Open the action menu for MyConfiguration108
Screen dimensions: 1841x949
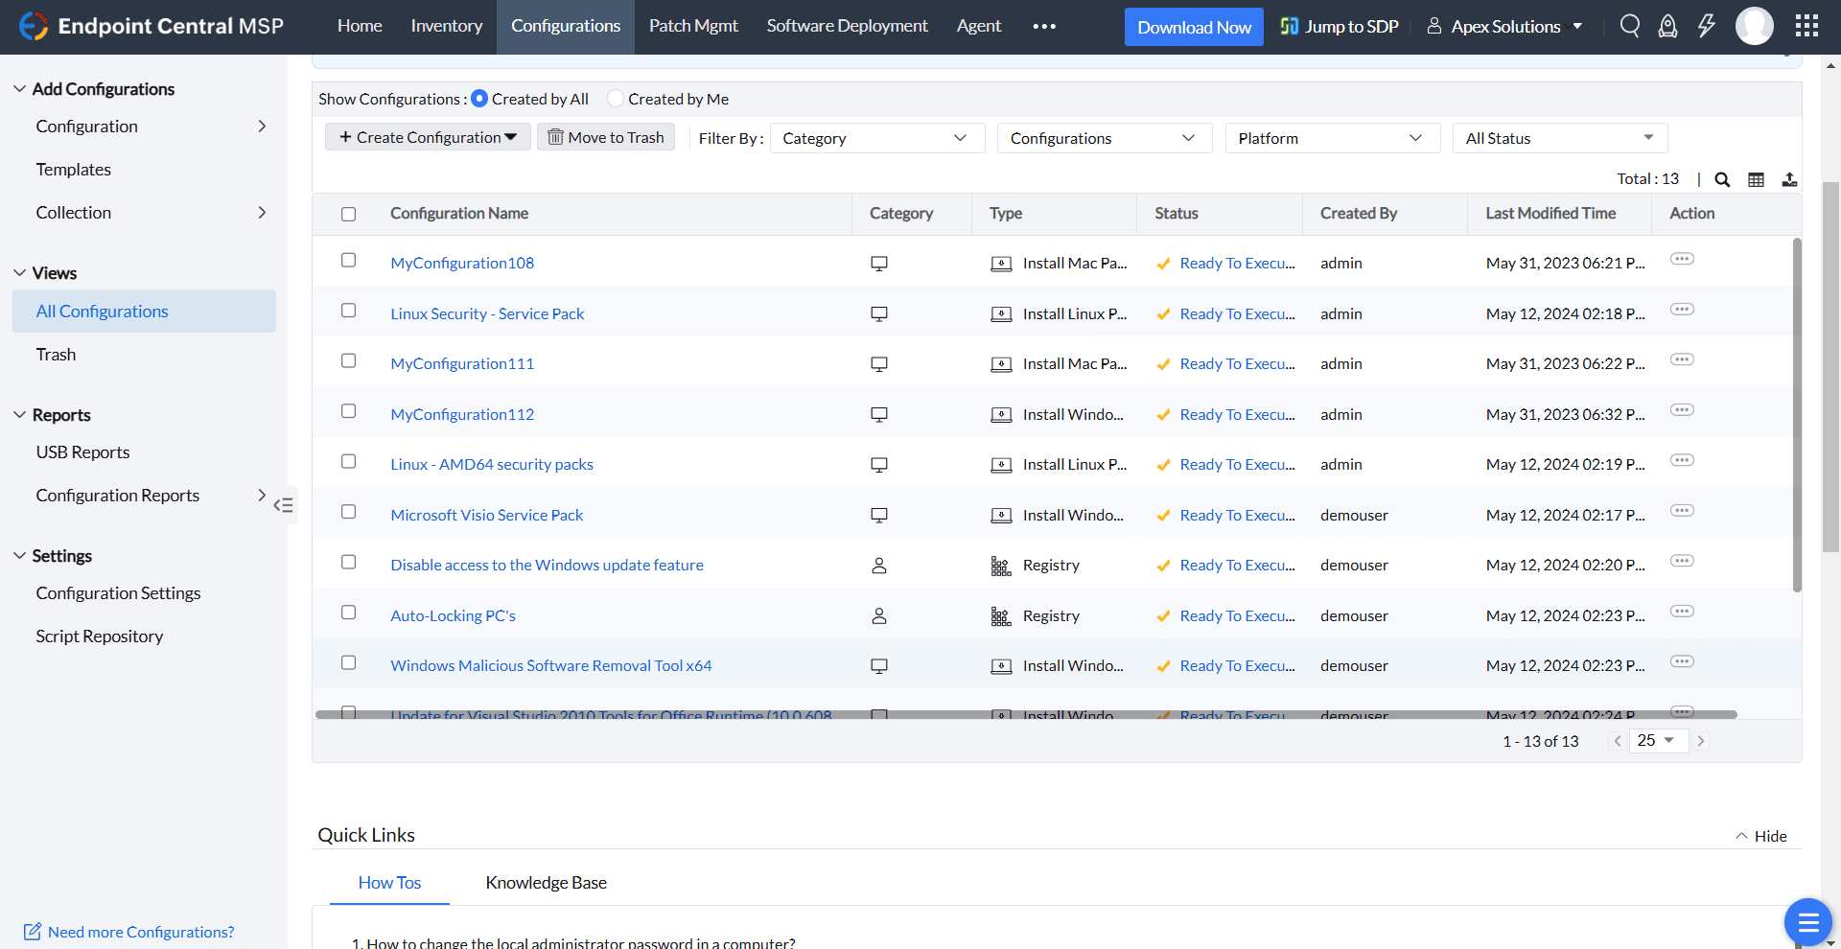click(x=1682, y=259)
